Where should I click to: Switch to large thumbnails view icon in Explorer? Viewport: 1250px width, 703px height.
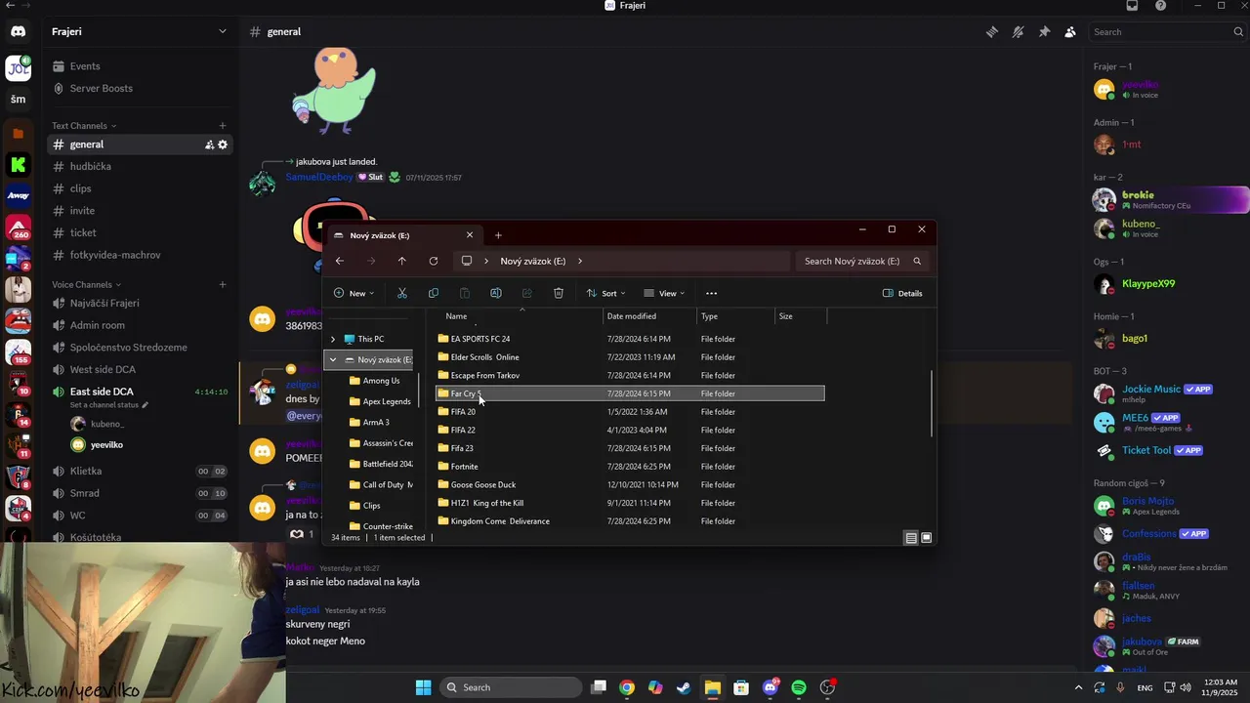coord(927,538)
